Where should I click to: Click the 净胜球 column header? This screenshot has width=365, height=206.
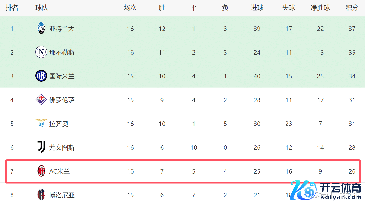[x=320, y=8]
